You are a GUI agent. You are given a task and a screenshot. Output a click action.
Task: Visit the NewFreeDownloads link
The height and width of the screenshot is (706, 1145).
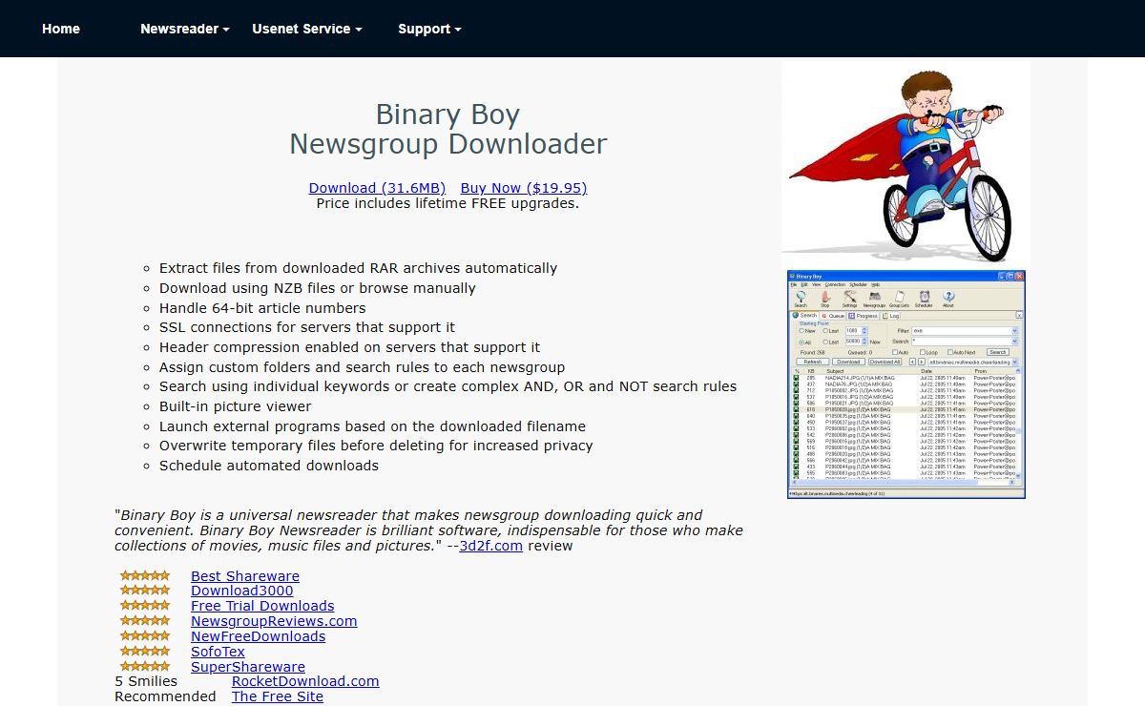[258, 636]
